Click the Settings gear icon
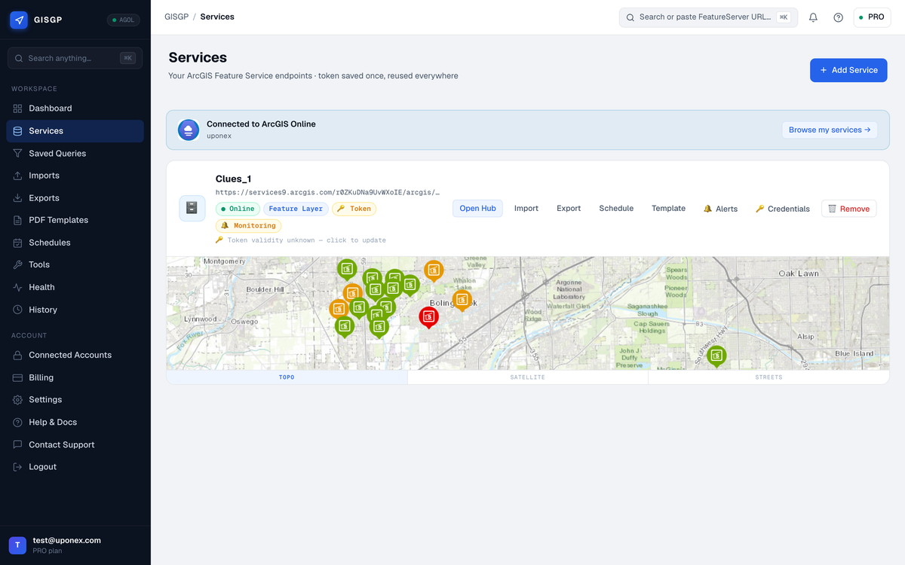This screenshot has width=905, height=565. click(18, 399)
